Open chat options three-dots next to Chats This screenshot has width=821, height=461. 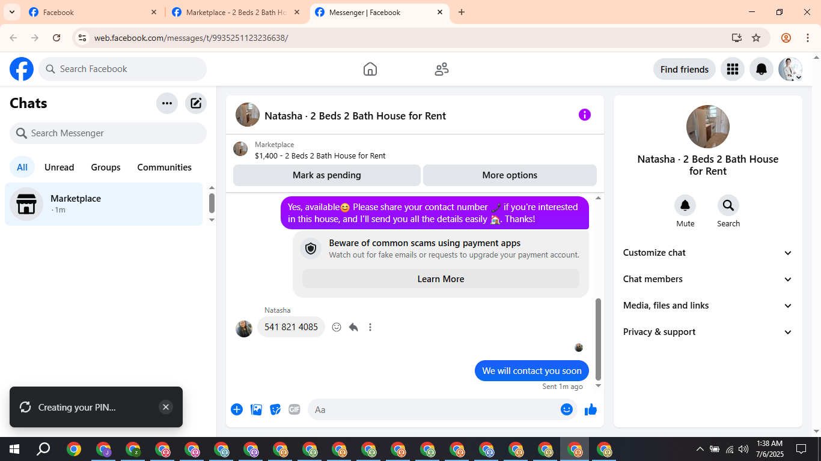tap(167, 103)
